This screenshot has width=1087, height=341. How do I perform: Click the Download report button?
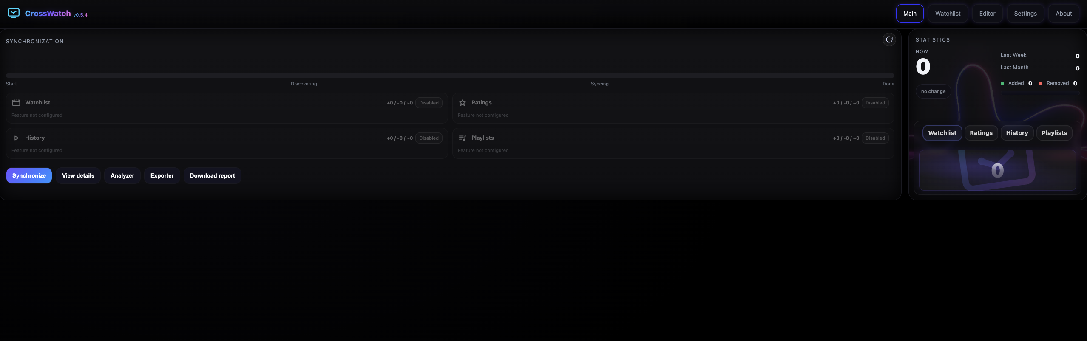pos(212,175)
